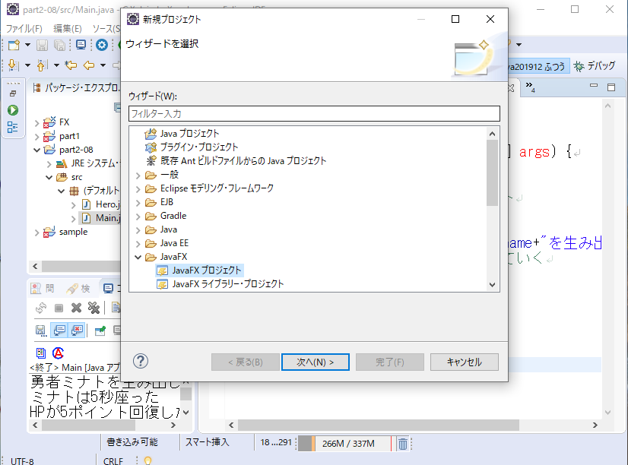Click the New toolbar icon in Eclipse

[x=14, y=45]
